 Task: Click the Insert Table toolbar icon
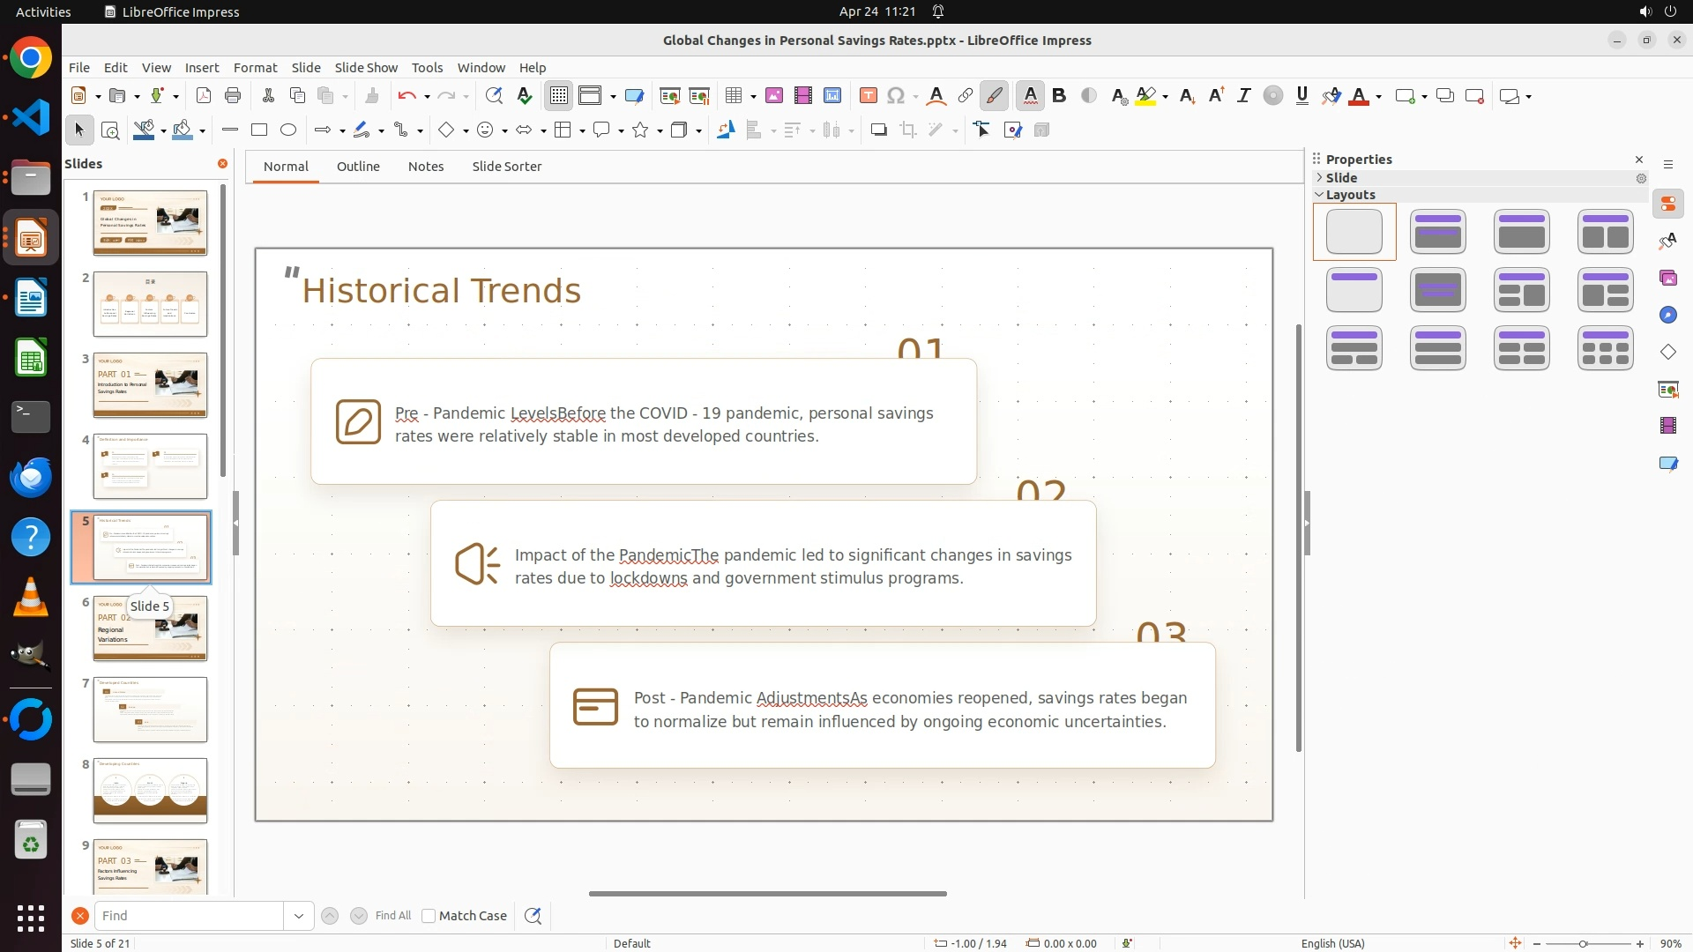click(x=733, y=96)
